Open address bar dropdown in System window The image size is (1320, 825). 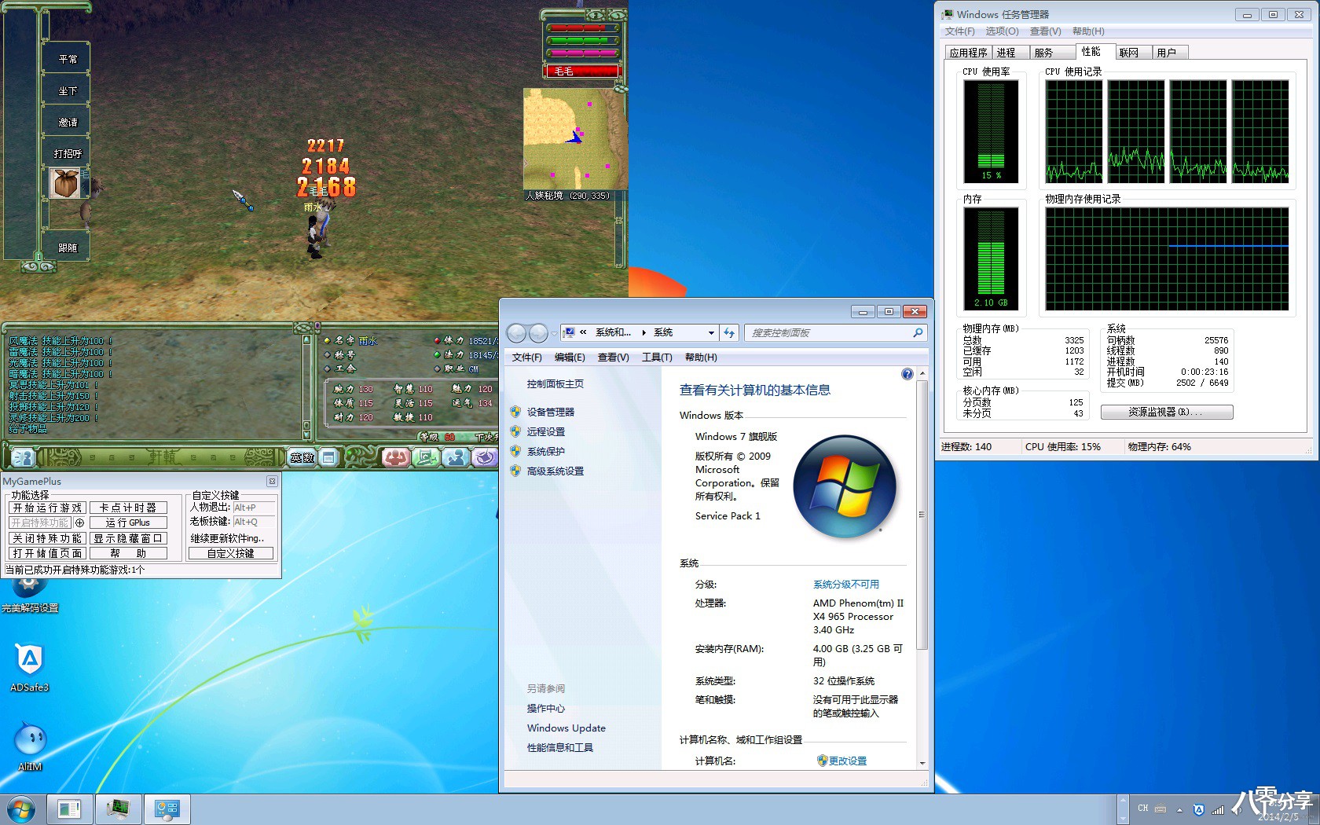[711, 333]
